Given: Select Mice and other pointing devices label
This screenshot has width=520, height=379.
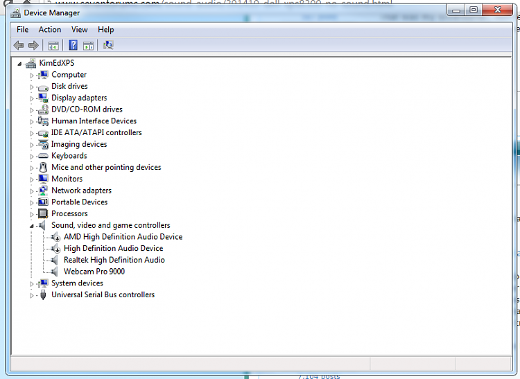Looking at the screenshot, I should (x=106, y=167).
